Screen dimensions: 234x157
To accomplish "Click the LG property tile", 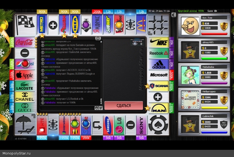I will 119,125.
